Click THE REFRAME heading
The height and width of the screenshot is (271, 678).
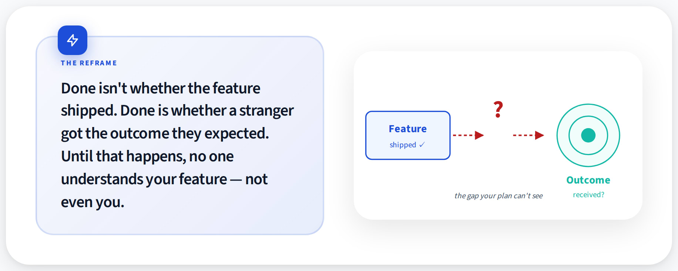point(89,63)
